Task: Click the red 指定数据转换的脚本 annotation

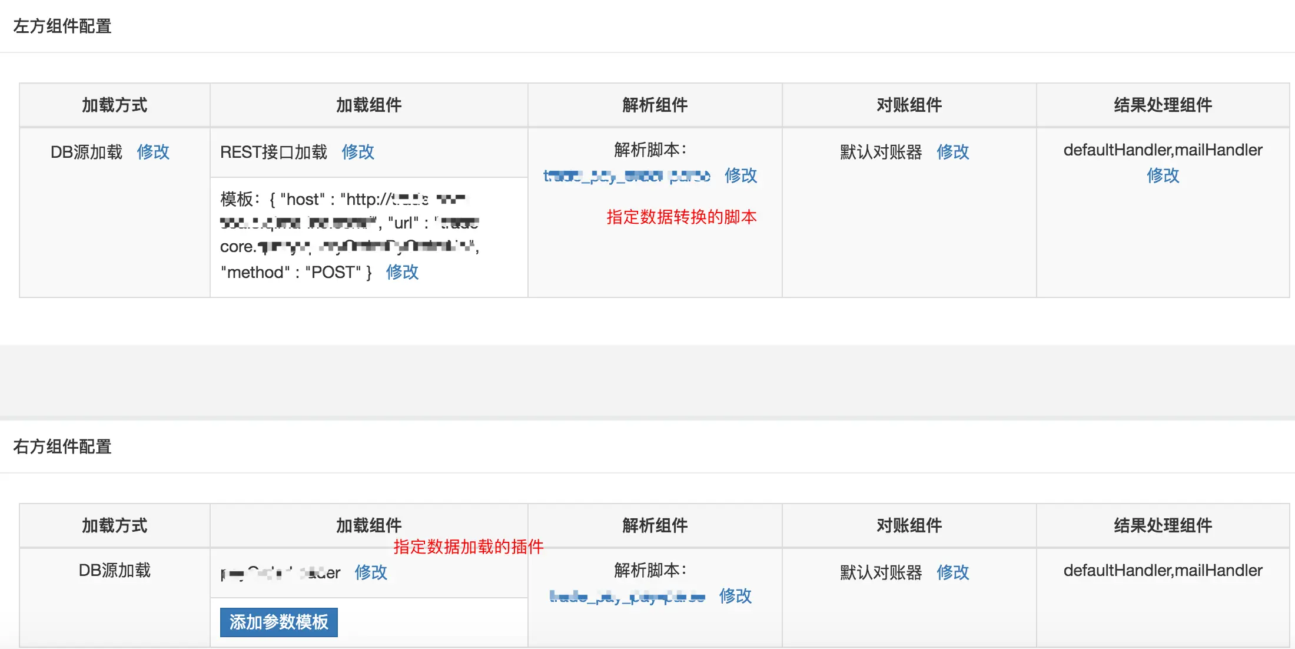Action: click(x=681, y=217)
